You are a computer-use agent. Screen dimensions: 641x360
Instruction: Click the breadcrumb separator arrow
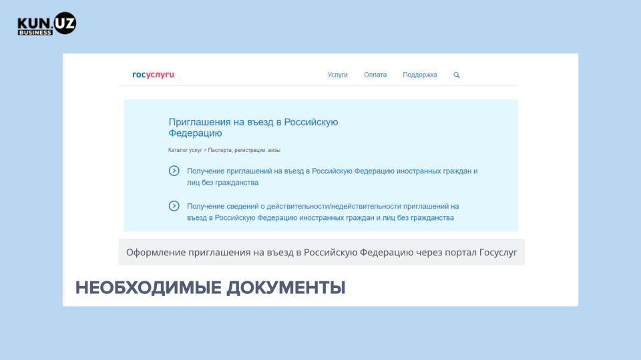[x=206, y=151]
